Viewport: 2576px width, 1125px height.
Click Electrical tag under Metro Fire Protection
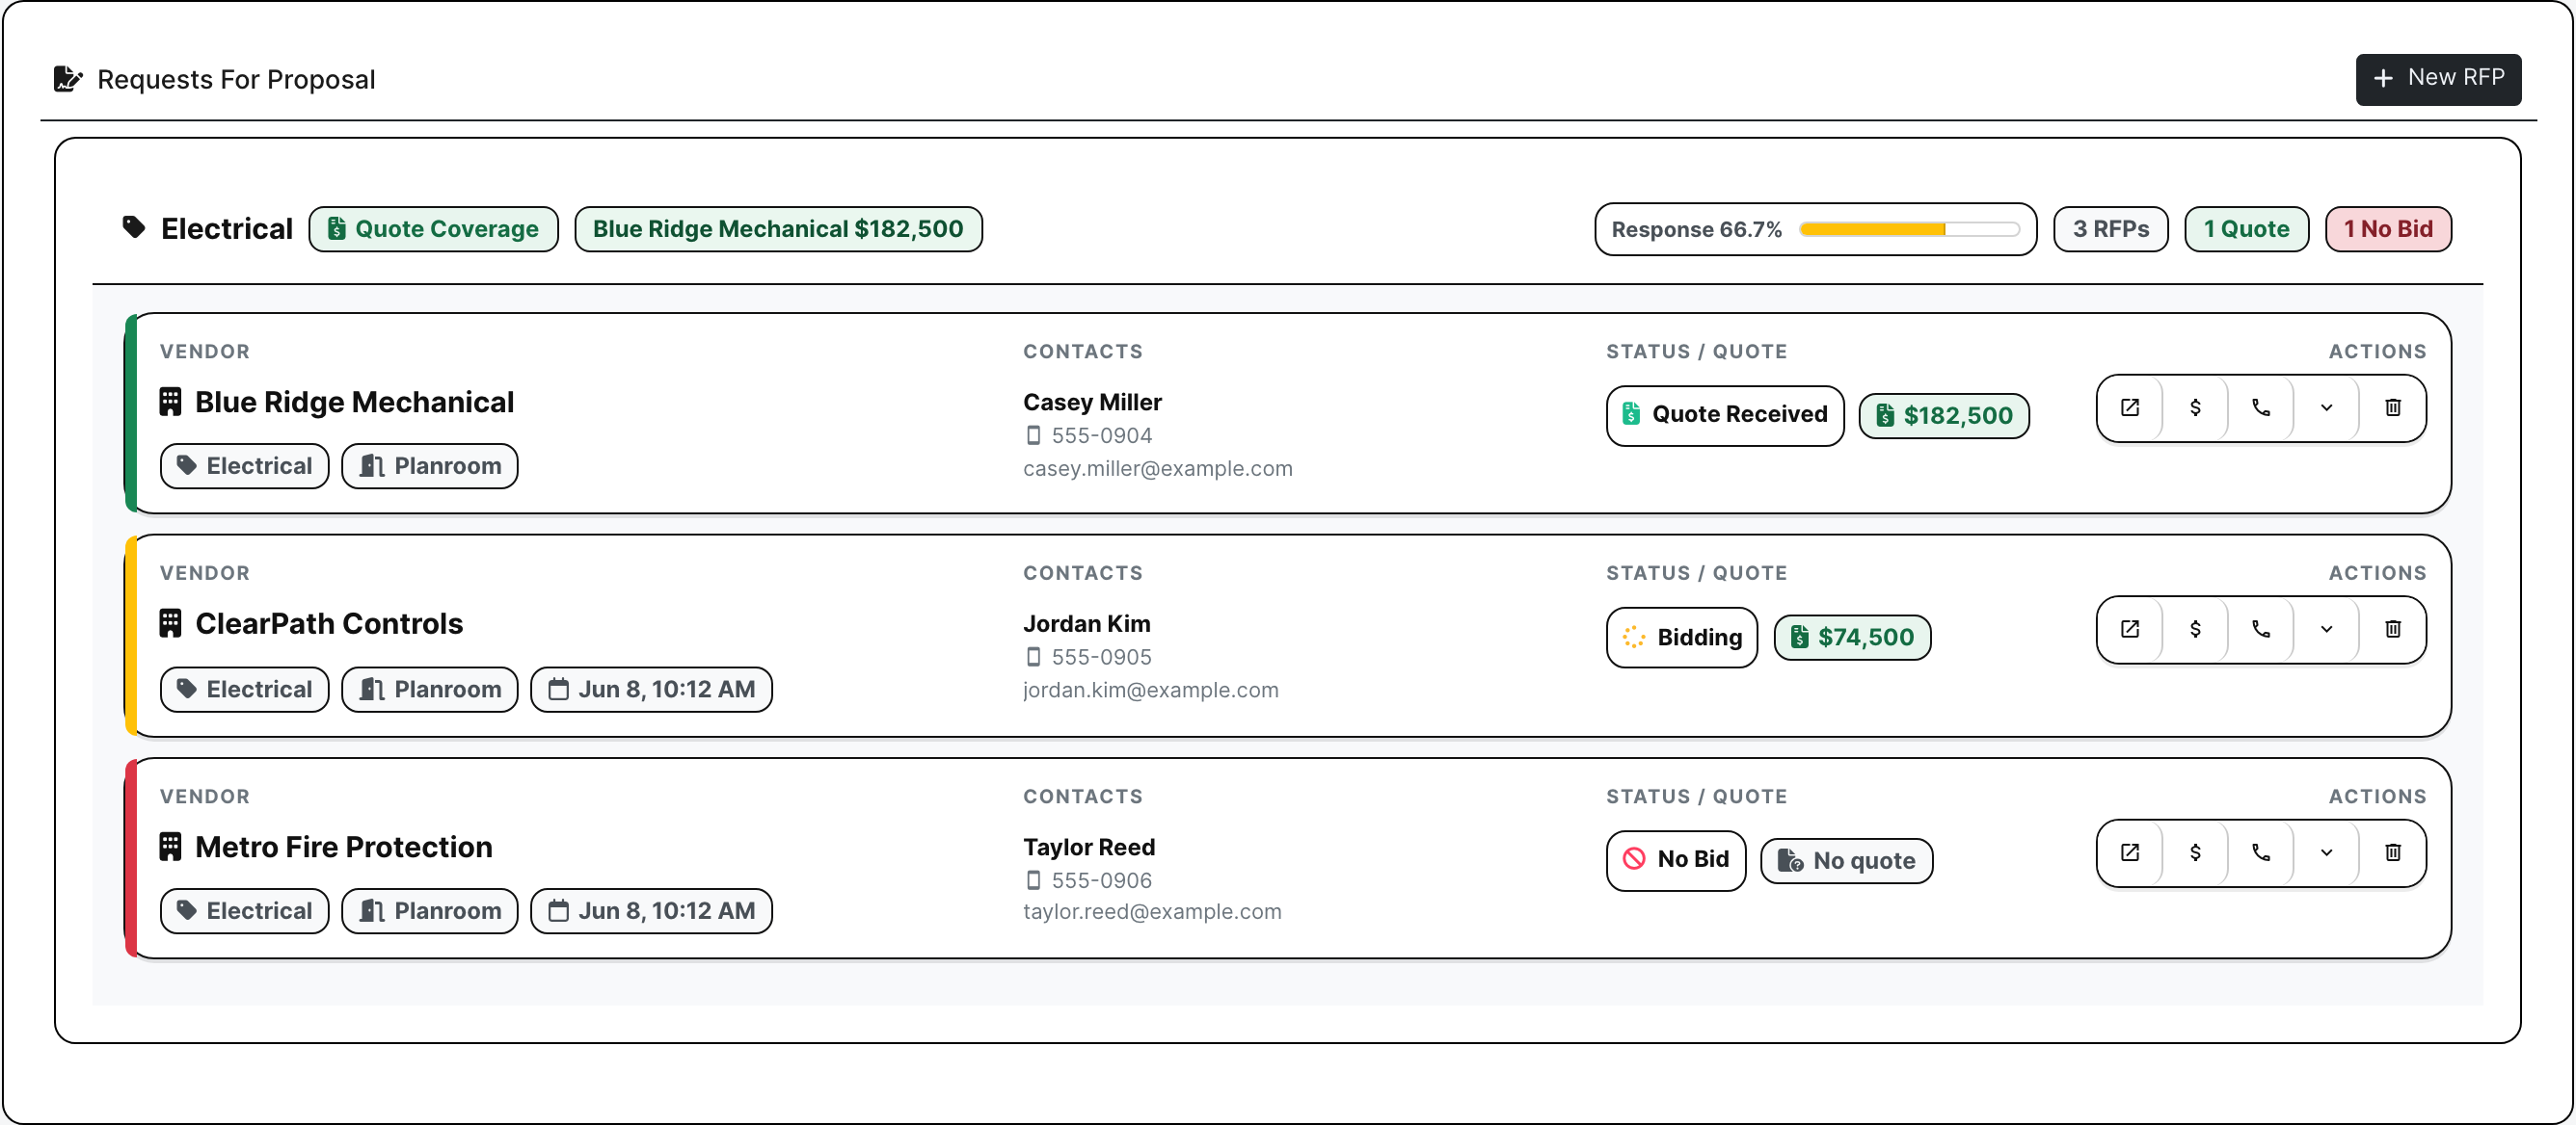(245, 912)
